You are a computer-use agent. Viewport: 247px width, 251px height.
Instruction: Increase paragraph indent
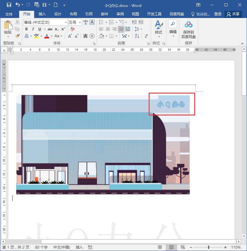pyautogui.click(x=141, y=22)
